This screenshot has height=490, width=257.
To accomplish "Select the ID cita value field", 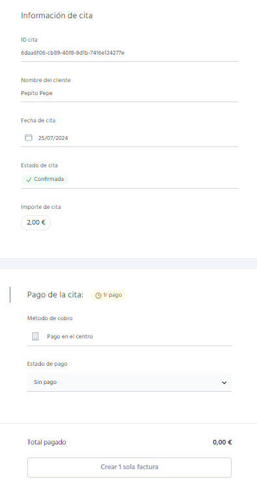I will pyautogui.click(x=129, y=53).
